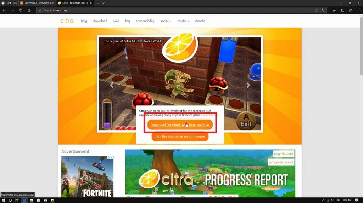Expand the media dropdown
This screenshot has width=363, height=203.
point(183,21)
